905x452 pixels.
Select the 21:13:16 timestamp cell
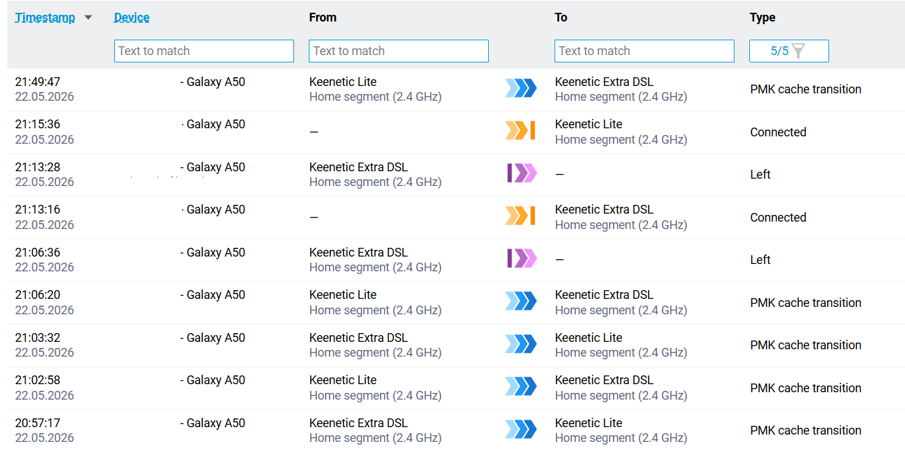click(x=44, y=217)
